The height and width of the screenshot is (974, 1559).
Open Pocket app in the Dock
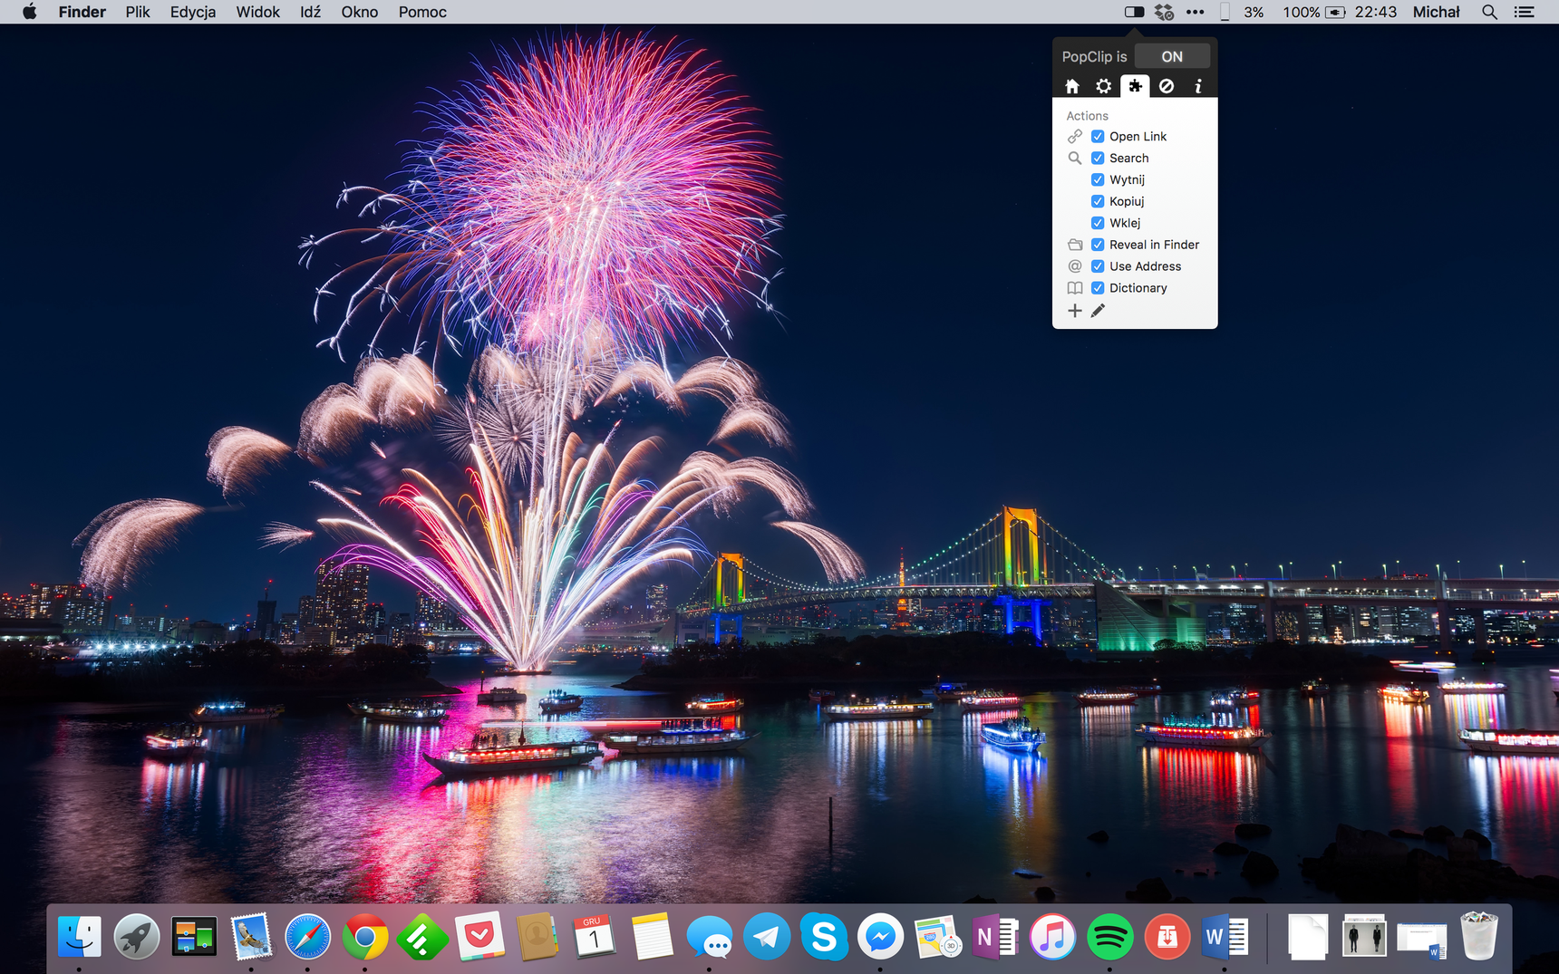pyautogui.click(x=479, y=937)
